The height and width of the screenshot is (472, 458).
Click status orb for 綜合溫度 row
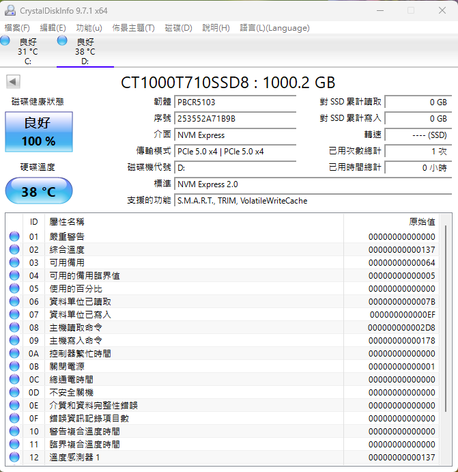14,249
